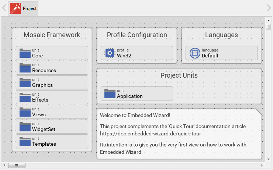Screen dimensions: 273x170
Task: Click the vertical scrollbar up arrow
Action: [x=269, y=21]
